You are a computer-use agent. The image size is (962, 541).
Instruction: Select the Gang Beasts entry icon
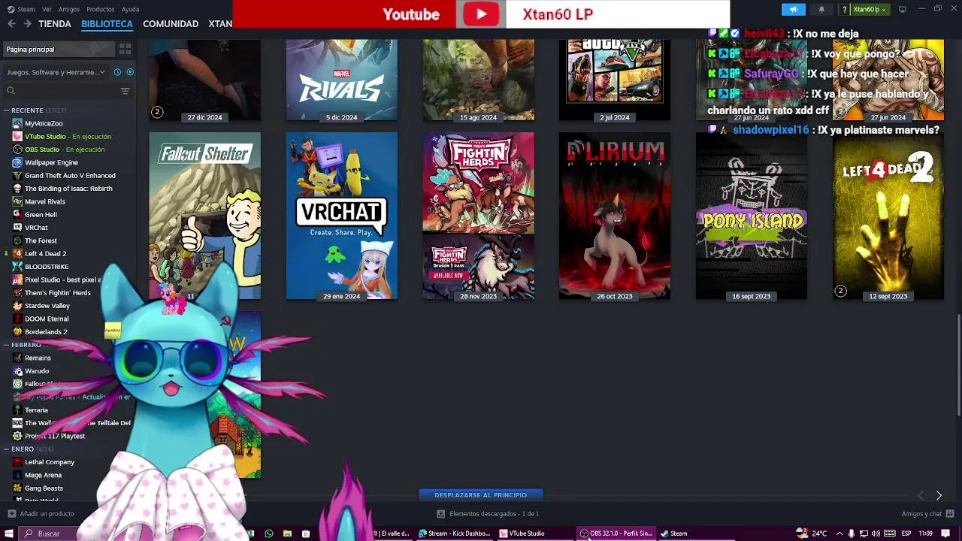point(17,488)
